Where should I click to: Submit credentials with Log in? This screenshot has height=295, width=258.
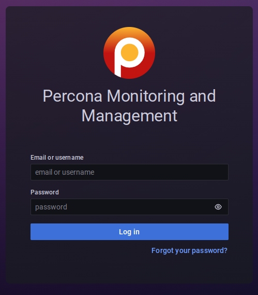[x=129, y=232]
